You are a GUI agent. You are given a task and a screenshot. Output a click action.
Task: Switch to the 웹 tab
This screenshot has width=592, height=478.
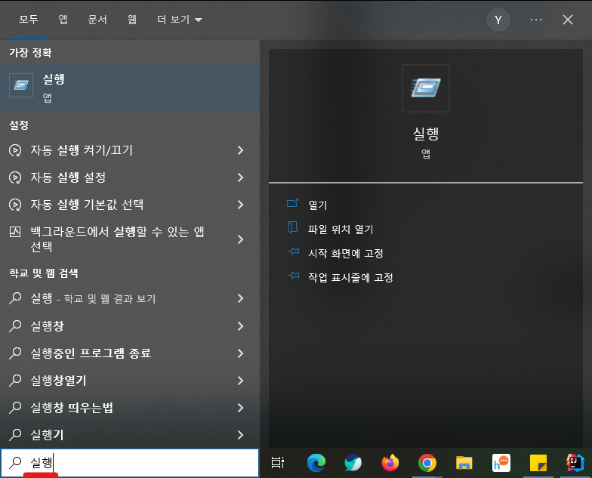131,20
